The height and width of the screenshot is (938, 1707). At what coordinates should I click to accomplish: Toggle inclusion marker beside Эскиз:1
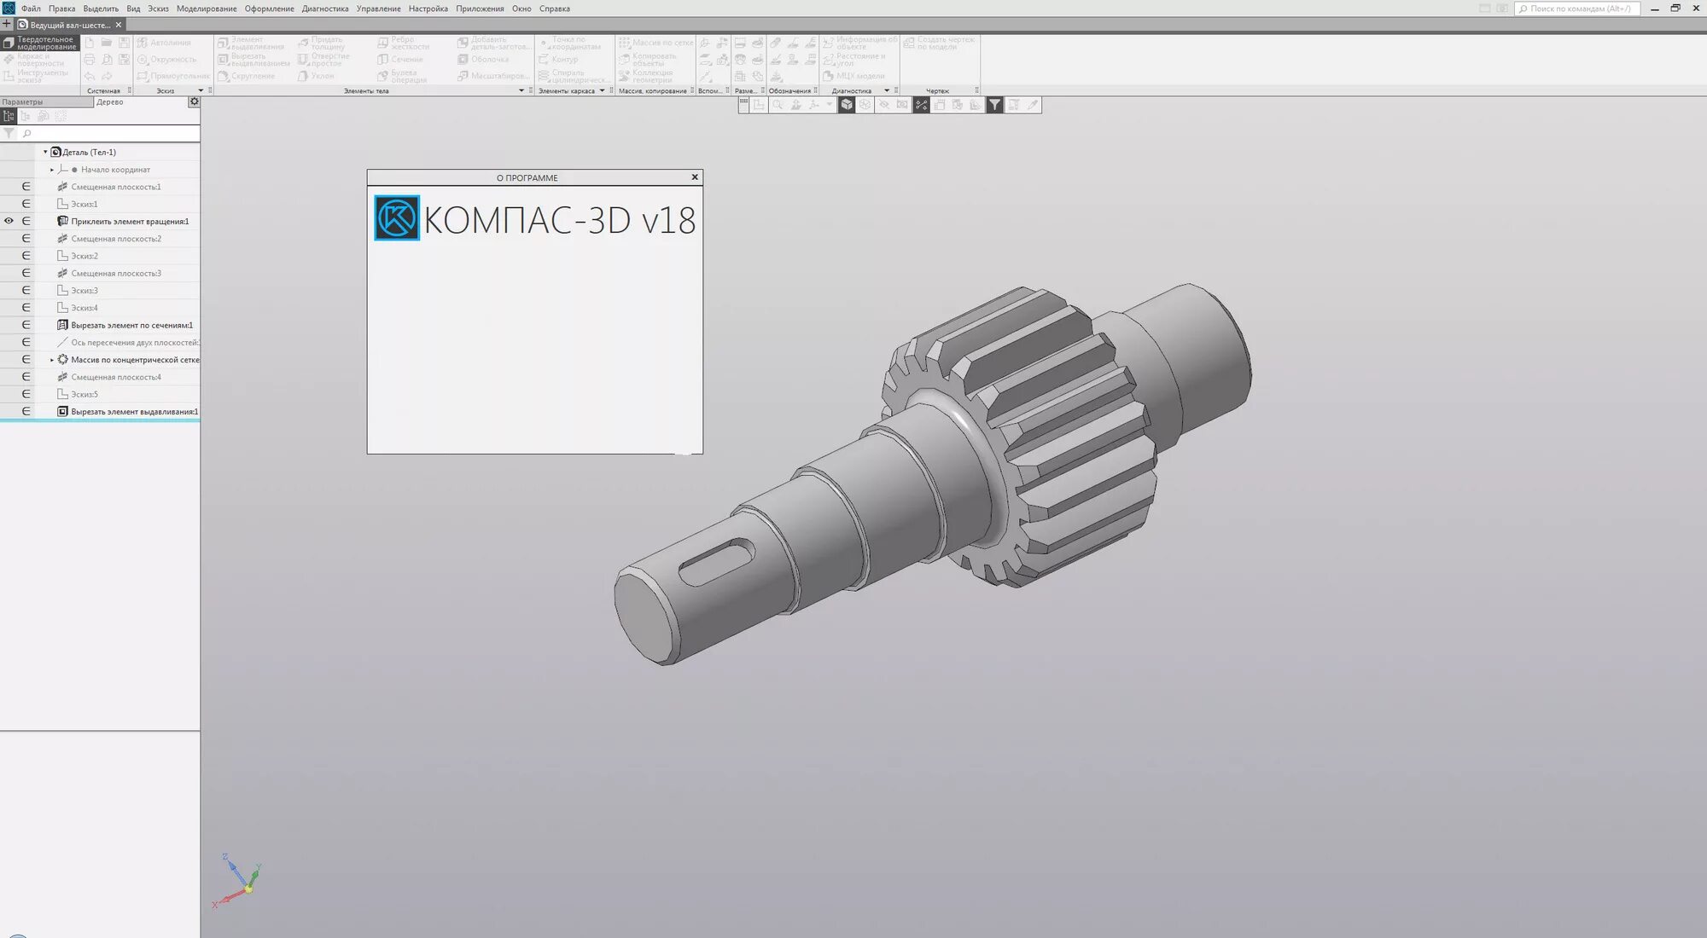[x=26, y=204]
